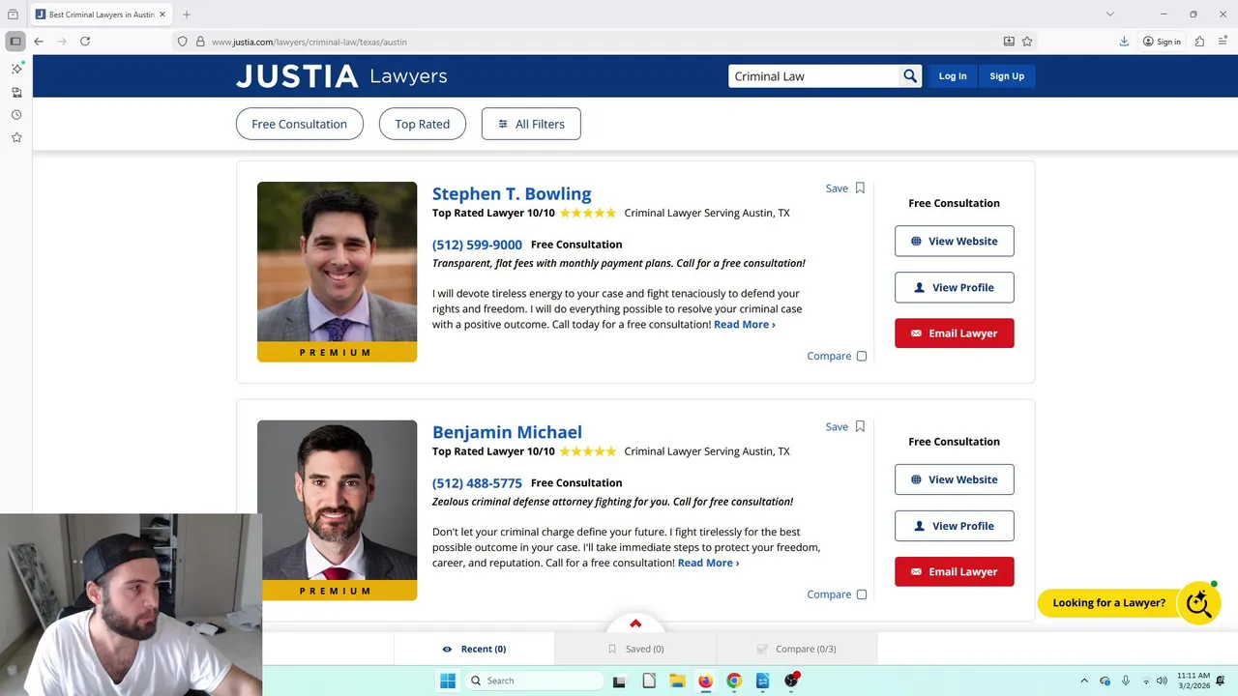The height and width of the screenshot is (696, 1238).
Task: Collapse the bottom bar with the red chevron
Action: pos(635,623)
